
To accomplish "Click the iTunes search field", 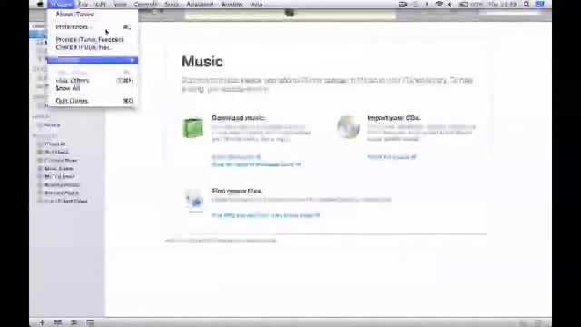I will (x=510, y=14).
